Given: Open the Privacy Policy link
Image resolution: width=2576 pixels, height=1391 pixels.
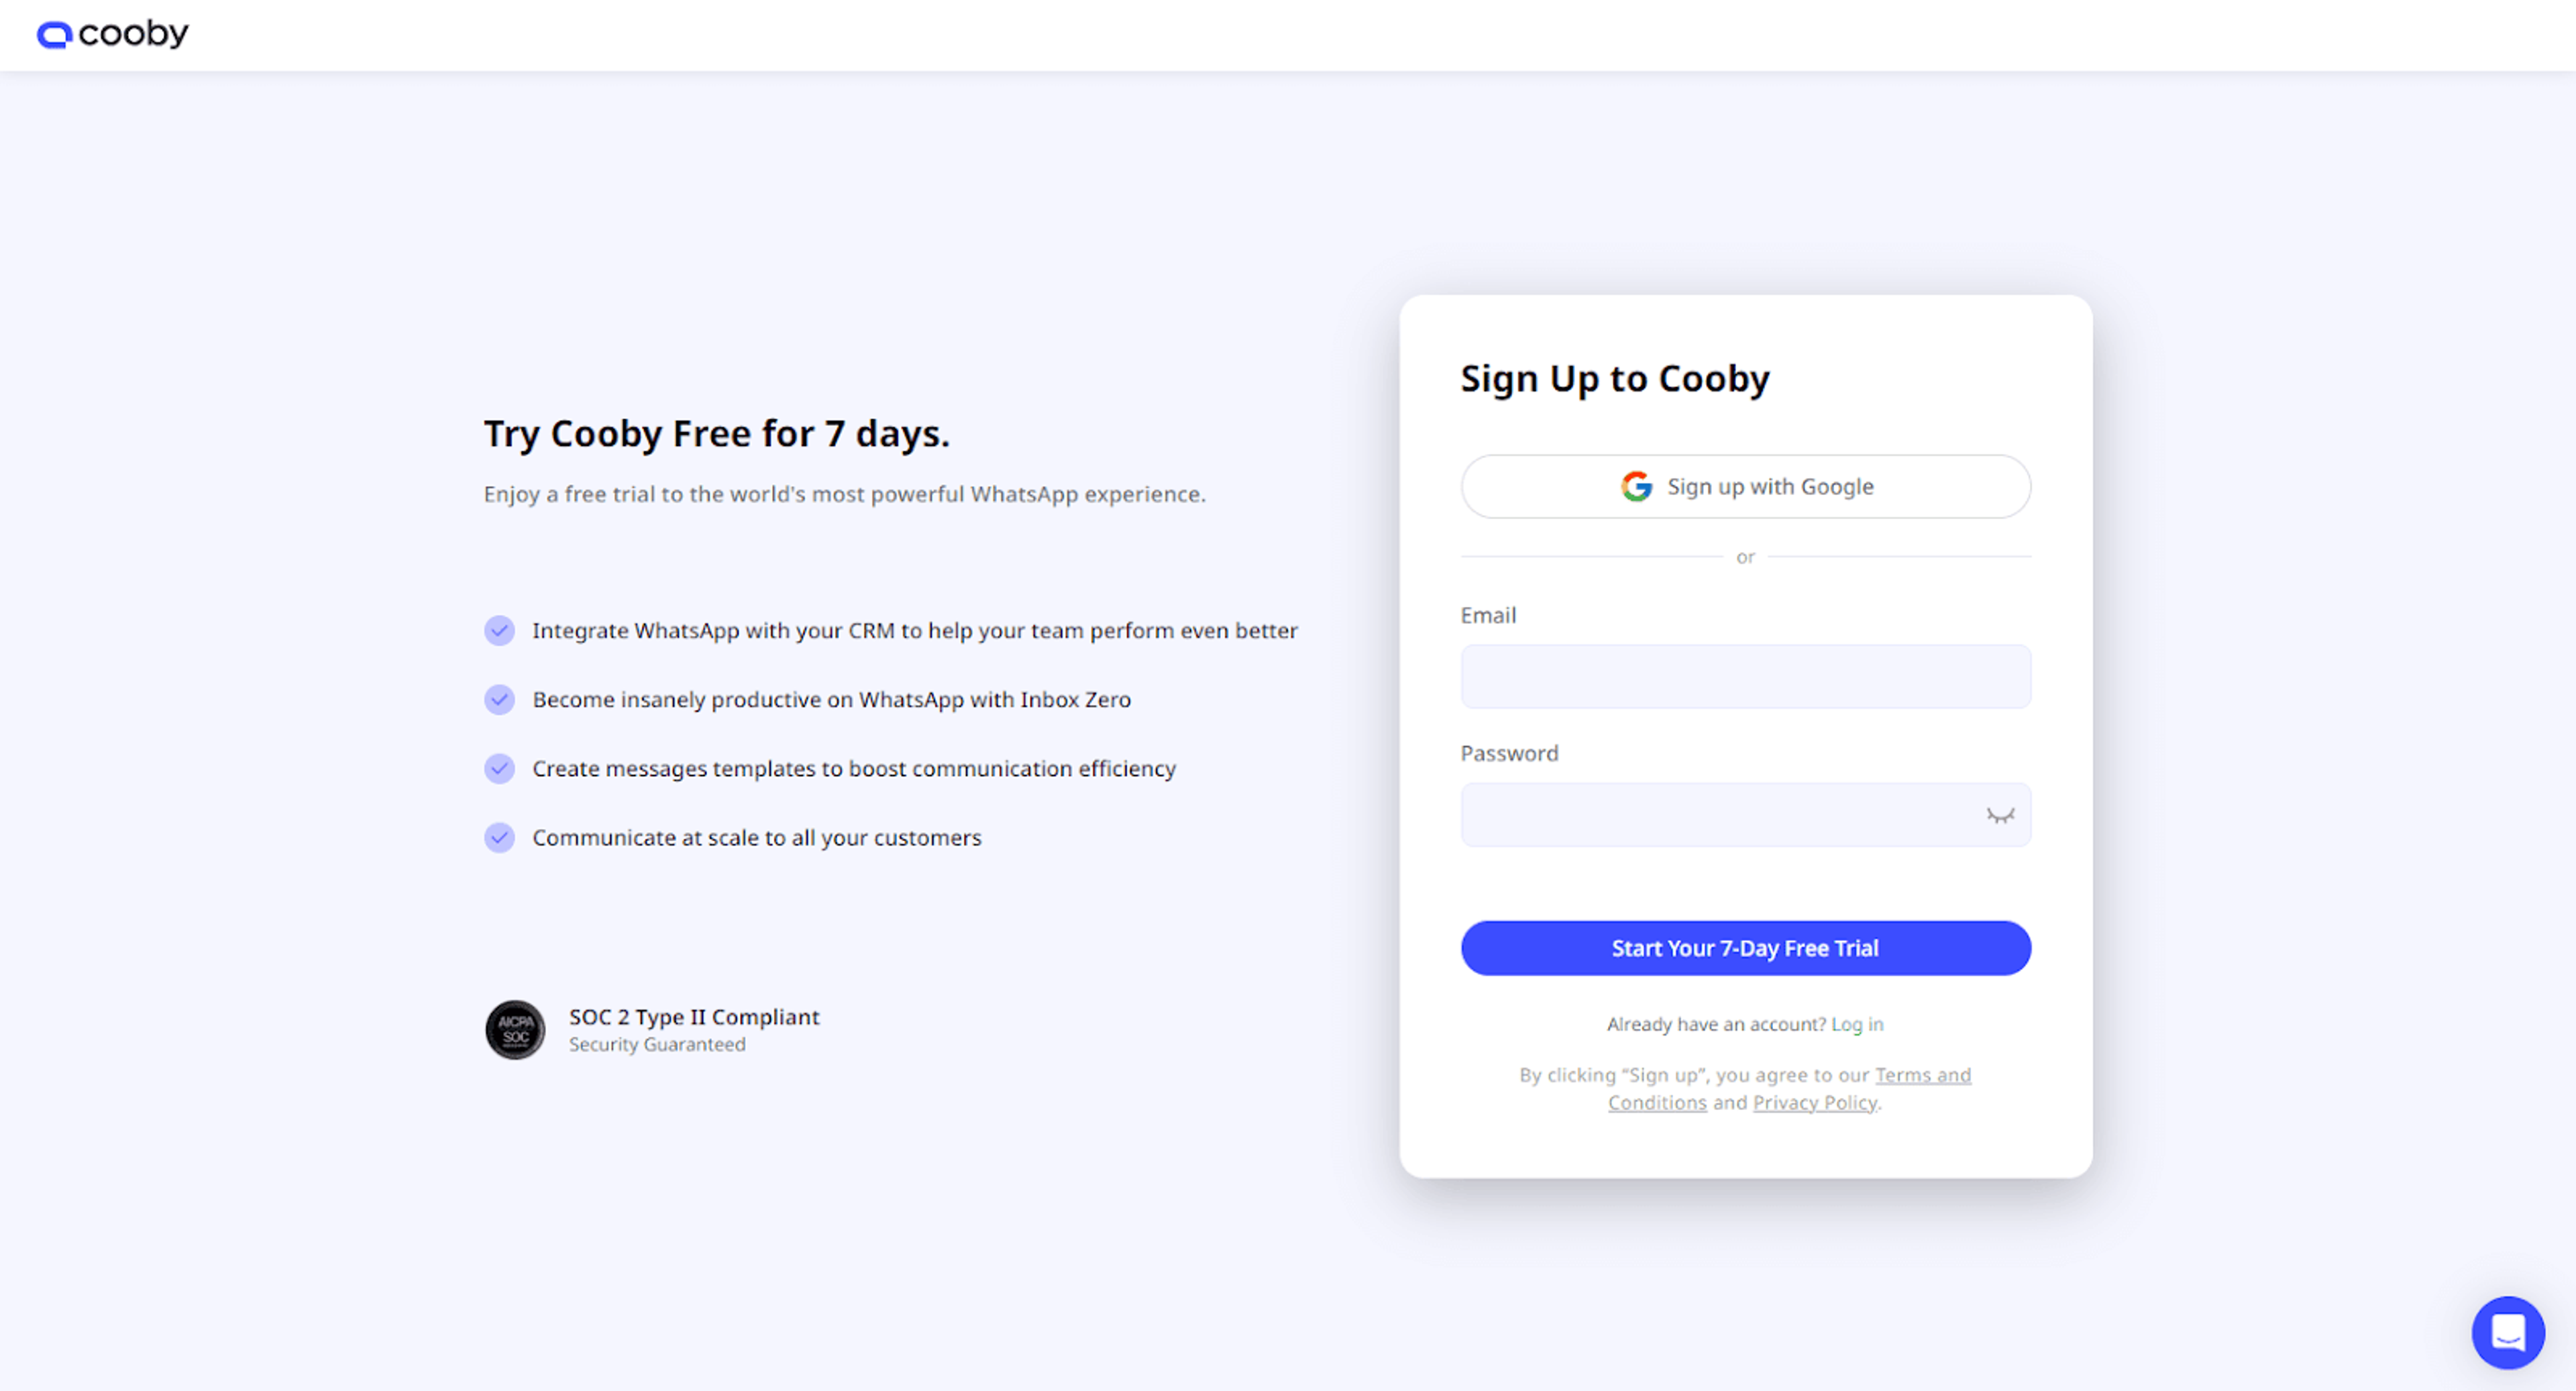Looking at the screenshot, I should tap(1815, 1103).
